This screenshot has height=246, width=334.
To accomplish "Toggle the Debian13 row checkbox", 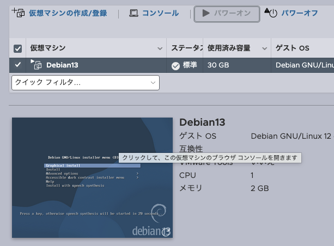I will (17, 65).
